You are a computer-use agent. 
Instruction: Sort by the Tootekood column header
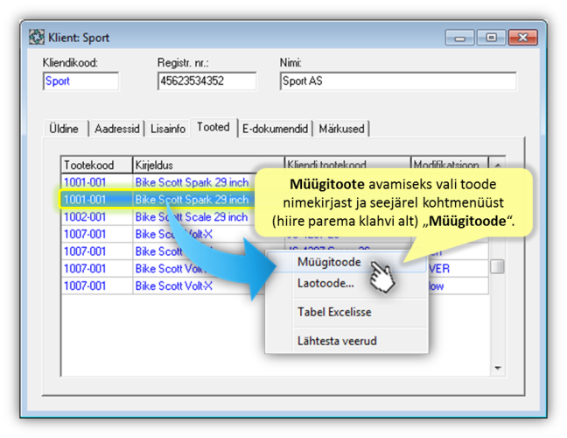[96, 165]
